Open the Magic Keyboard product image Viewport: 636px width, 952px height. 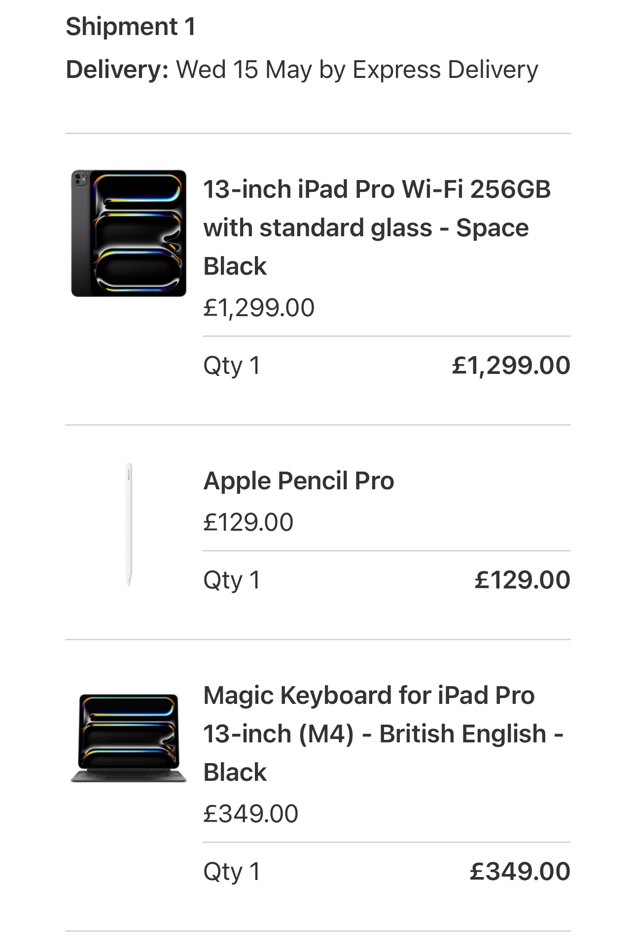point(129,738)
